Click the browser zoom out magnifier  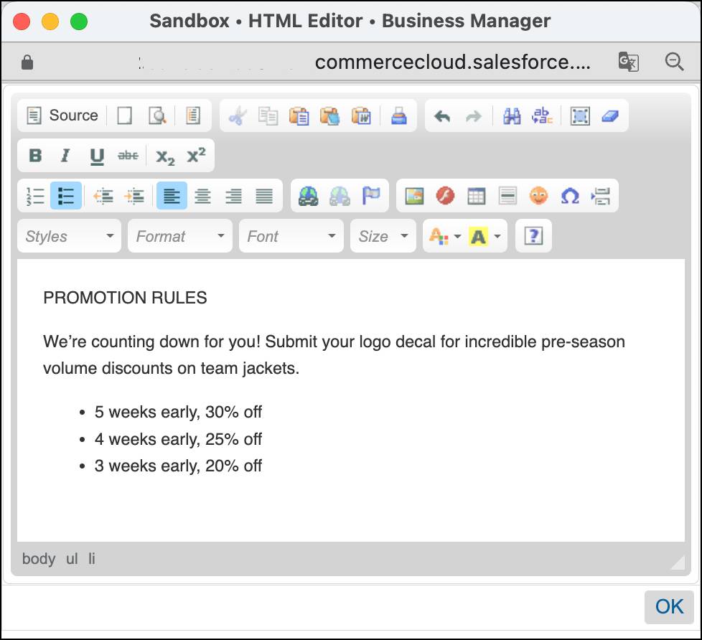674,62
